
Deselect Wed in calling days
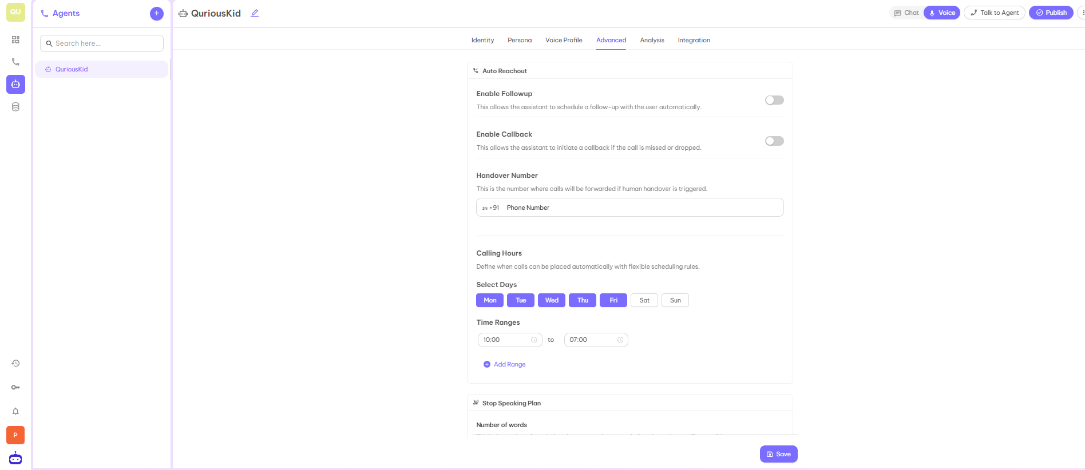click(552, 300)
